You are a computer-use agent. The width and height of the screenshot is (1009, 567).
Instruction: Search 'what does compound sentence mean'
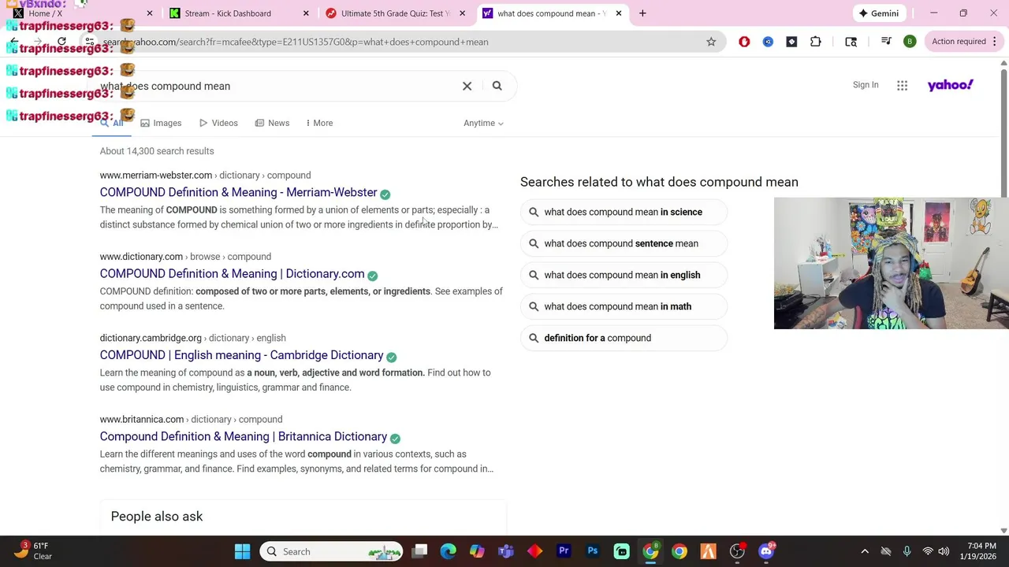[x=623, y=243]
